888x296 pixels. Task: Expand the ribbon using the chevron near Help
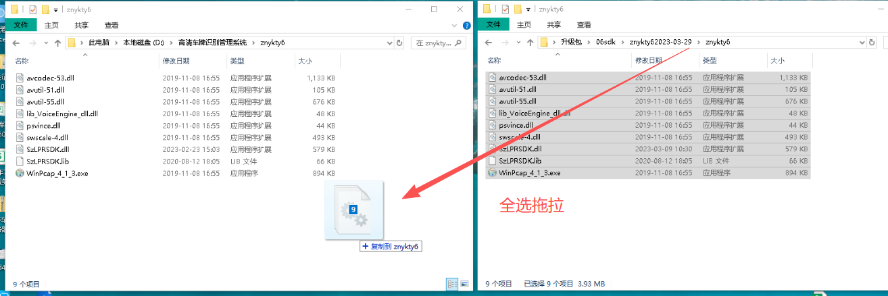(455, 25)
